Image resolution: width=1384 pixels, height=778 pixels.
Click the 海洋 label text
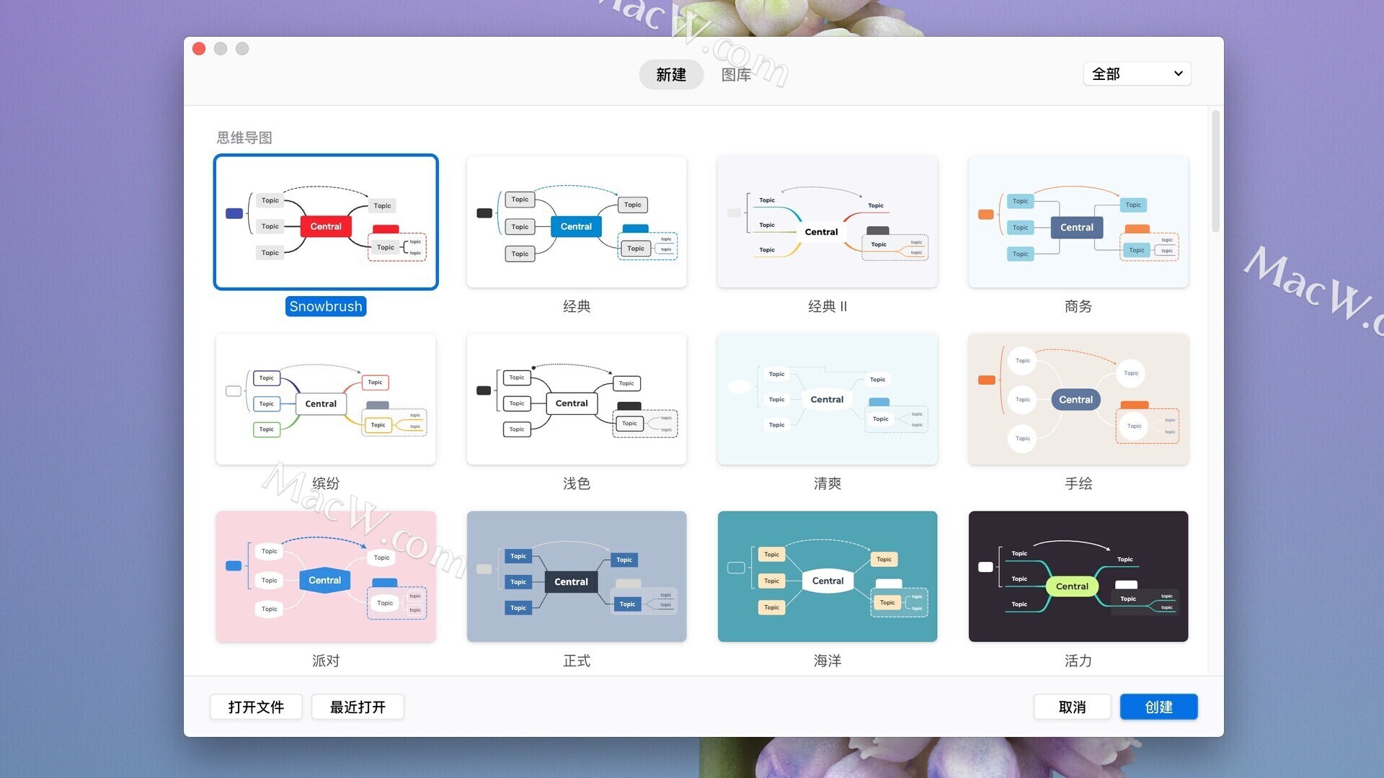pyautogui.click(x=828, y=661)
